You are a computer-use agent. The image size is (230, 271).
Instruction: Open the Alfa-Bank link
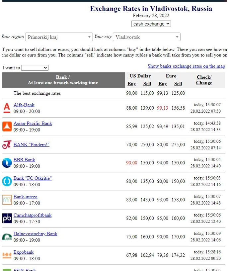coord(24,105)
